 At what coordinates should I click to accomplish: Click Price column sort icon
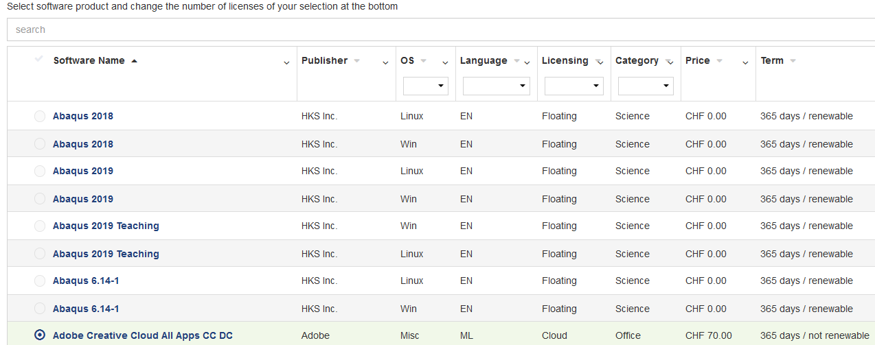pyautogui.click(x=719, y=61)
